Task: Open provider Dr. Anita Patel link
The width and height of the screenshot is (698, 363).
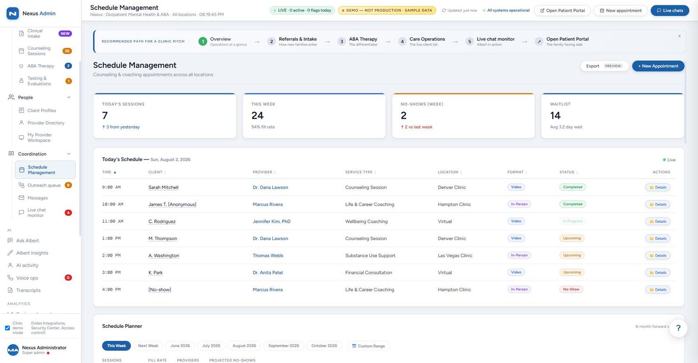Action: click(268, 272)
